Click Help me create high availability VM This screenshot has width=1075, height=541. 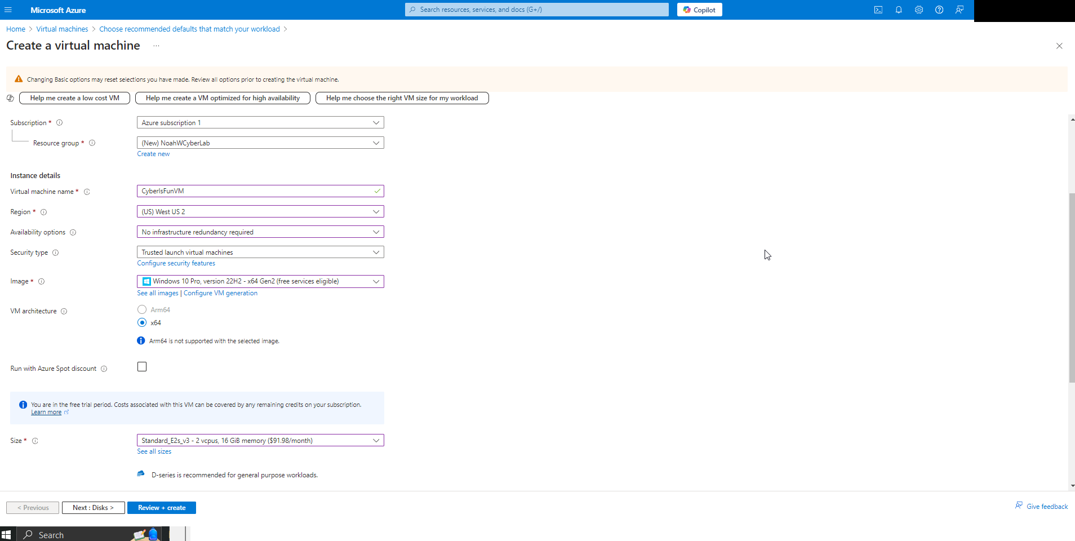[x=223, y=98]
